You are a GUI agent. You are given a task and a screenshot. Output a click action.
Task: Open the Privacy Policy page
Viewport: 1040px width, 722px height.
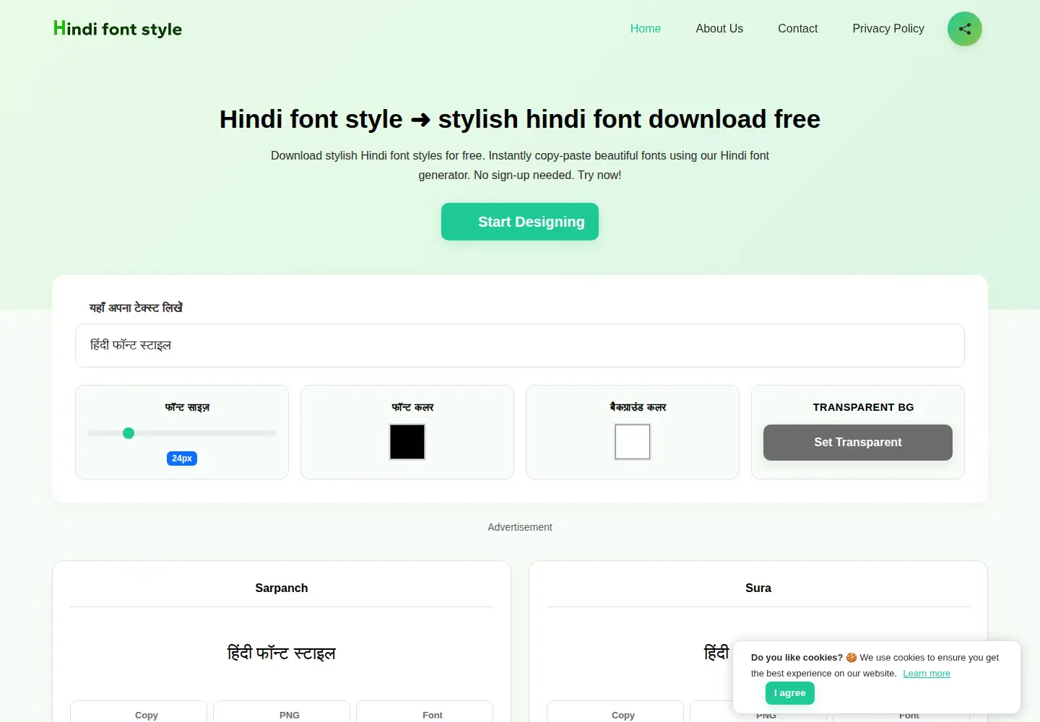pos(888,29)
